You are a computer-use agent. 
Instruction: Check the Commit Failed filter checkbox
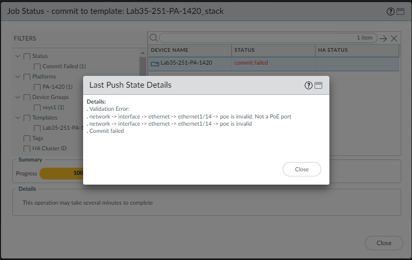(37, 66)
